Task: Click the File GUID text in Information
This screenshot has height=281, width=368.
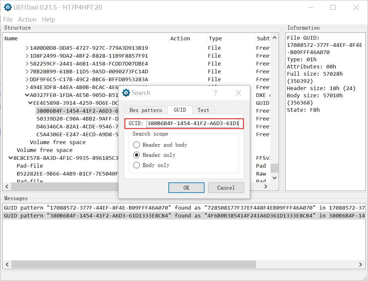Action: click(x=303, y=38)
